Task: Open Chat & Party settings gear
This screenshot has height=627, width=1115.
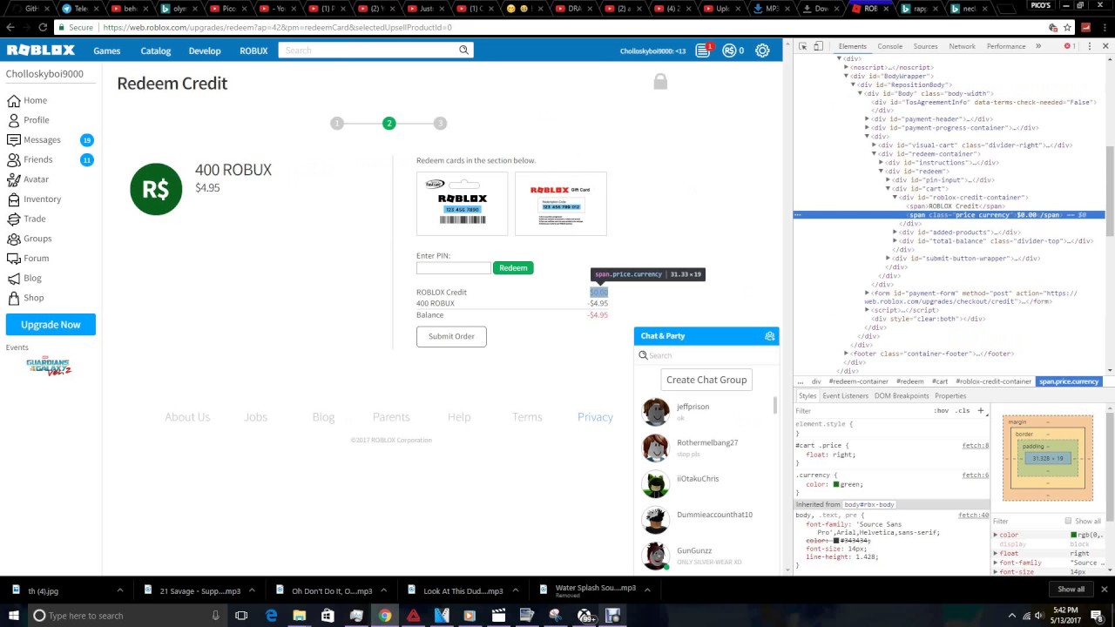Action: (769, 336)
